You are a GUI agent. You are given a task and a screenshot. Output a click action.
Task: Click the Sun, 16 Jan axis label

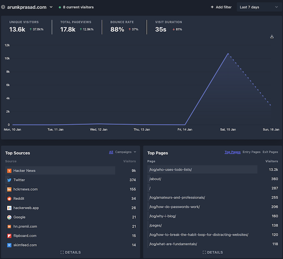click(x=271, y=129)
